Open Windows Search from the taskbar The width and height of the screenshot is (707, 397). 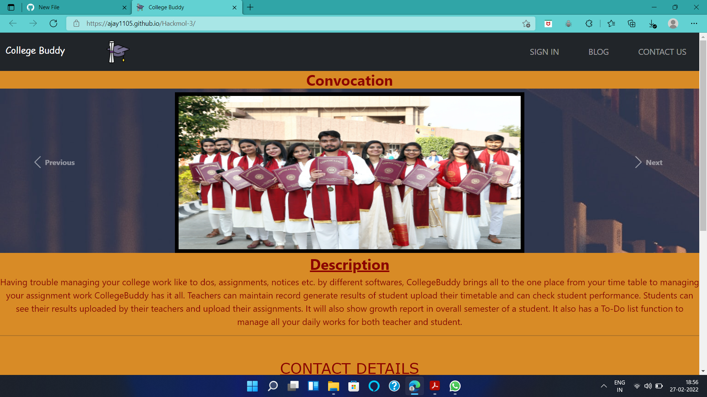tap(272, 386)
